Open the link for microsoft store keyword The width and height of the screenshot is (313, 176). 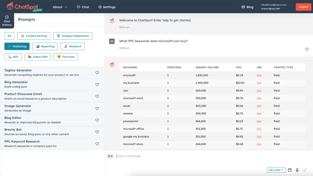(x=259, y=144)
